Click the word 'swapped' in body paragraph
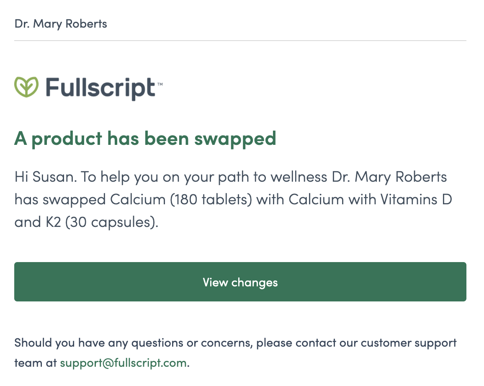This screenshot has width=484, height=386. click(x=74, y=200)
